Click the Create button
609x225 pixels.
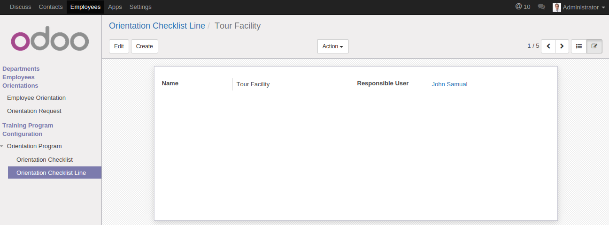[x=145, y=46]
